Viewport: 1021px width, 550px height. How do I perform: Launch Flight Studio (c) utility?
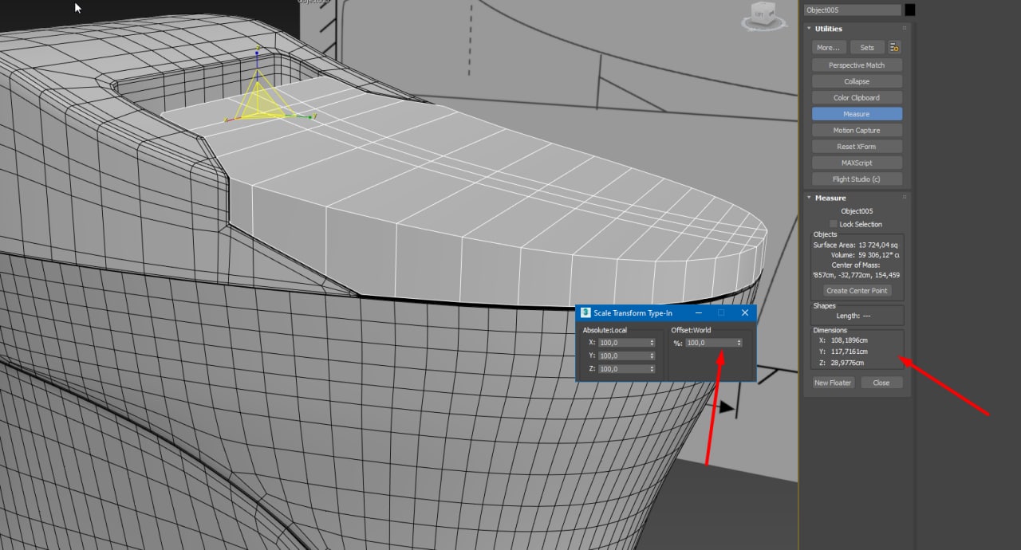857,179
